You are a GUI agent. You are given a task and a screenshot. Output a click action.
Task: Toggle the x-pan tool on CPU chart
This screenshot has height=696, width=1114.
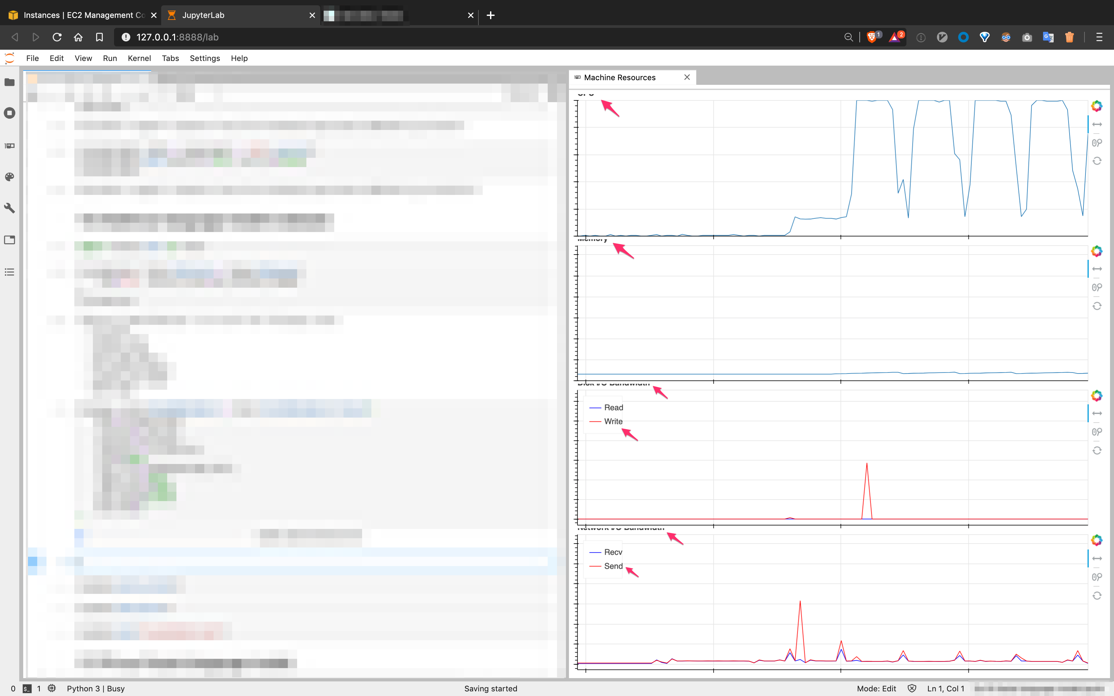click(x=1097, y=124)
